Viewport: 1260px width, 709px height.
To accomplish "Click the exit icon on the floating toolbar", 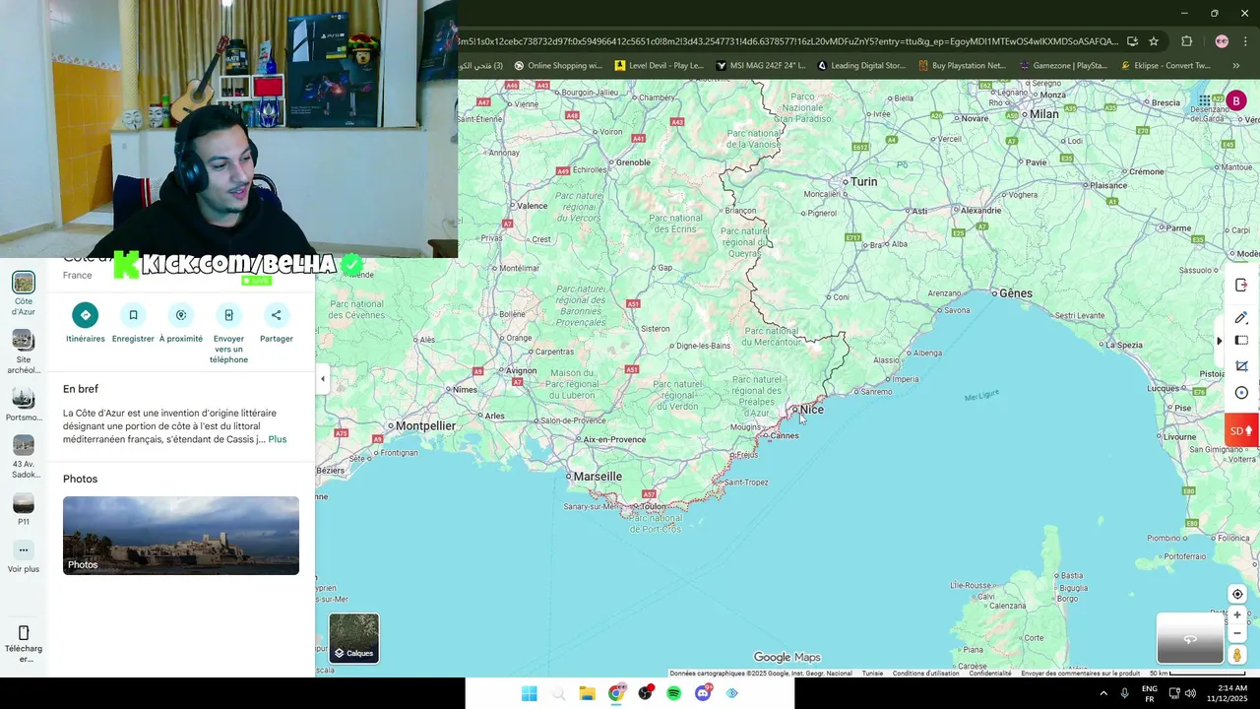I will [1241, 286].
